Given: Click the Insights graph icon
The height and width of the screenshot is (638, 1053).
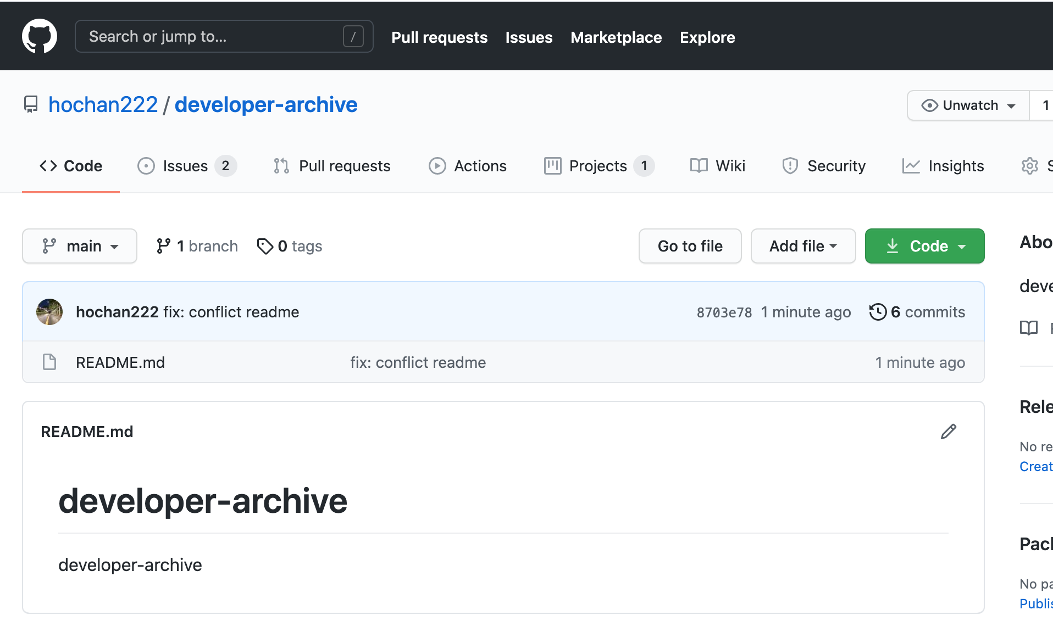Looking at the screenshot, I should pos(911,166).
